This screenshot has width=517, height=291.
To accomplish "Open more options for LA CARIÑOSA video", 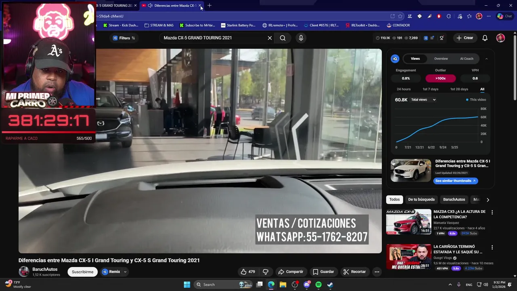I will (492, 247).
